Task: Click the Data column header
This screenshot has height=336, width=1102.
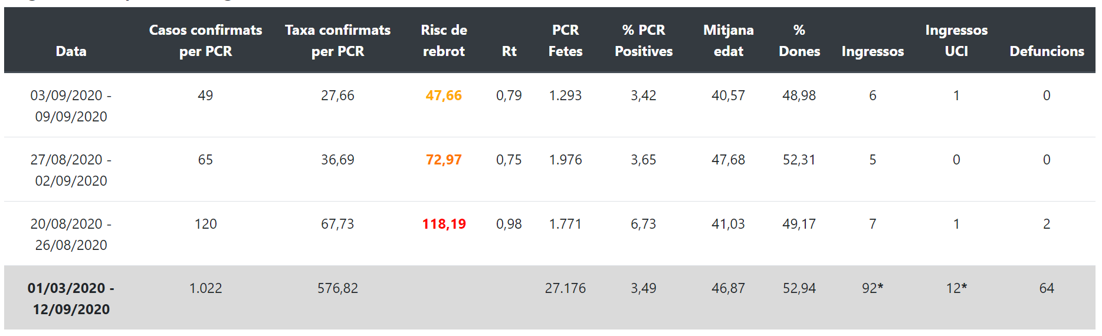Action: tap(71, 51)
